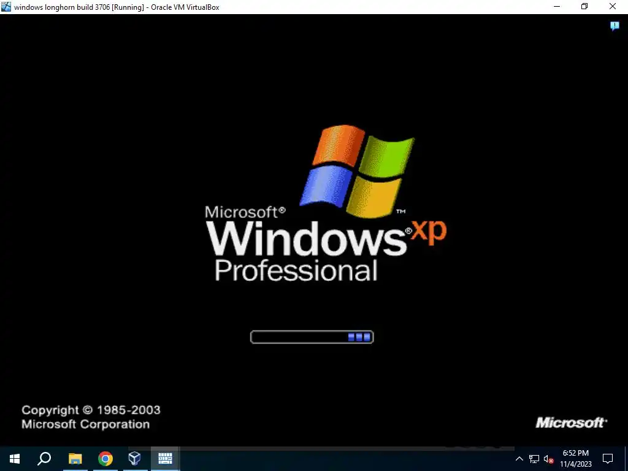Viewport: 628px width, 471px height.
Task: Click 'Microsoft Corporation' text
Action: 86,424
